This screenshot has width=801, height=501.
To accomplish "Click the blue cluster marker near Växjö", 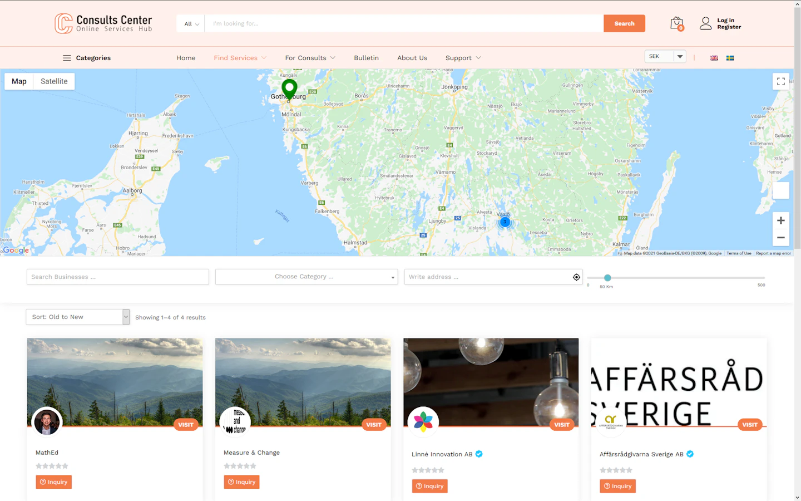I will (505, 222).
